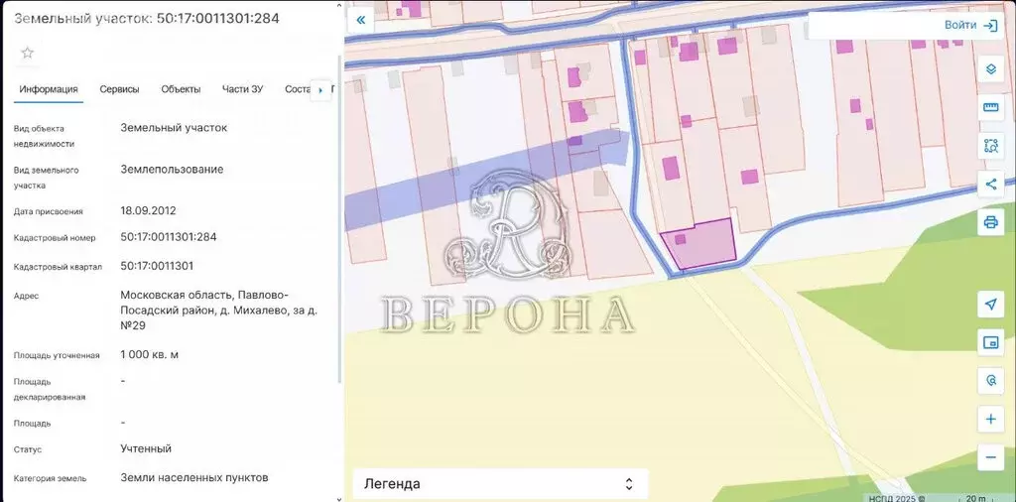The image size is (1016, 502).
Task: Select the ruler measurement tool
Action: pos(991,107)
